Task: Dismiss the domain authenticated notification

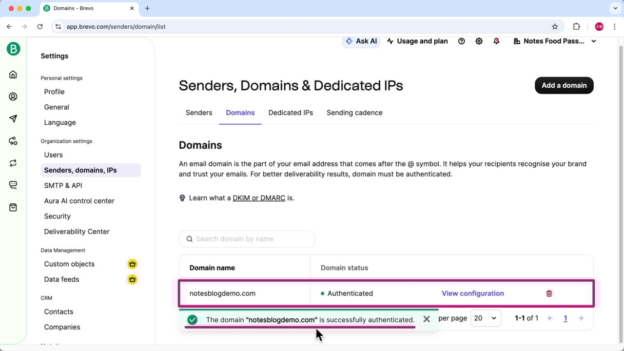Action: click(x=427, y=319)
